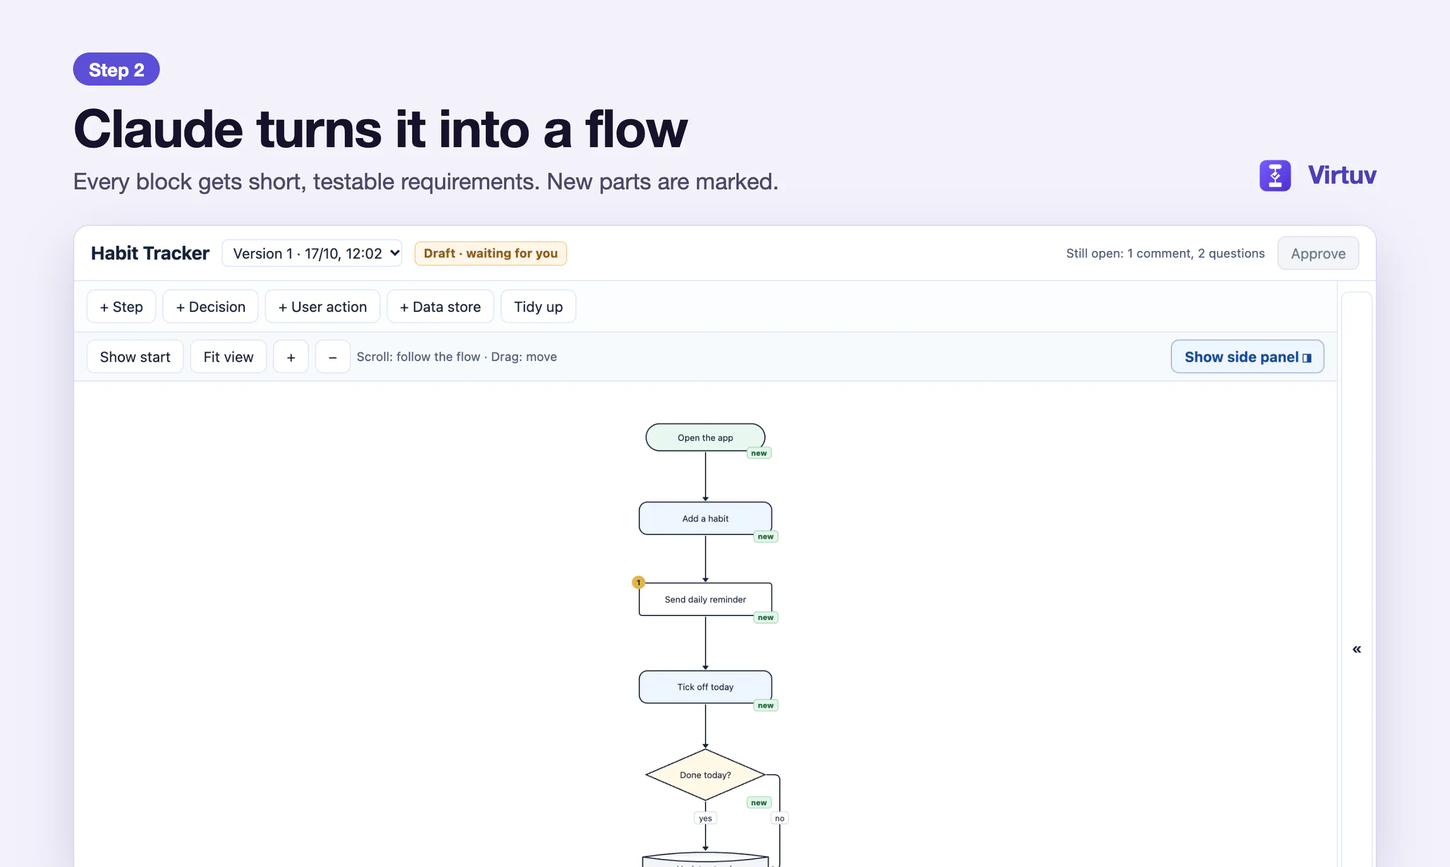Click the no branch label

click(779, 819)
